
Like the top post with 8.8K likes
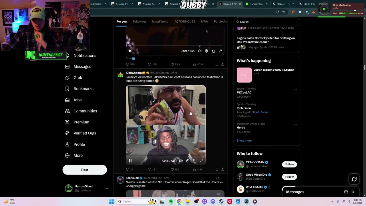click(175, 64)
